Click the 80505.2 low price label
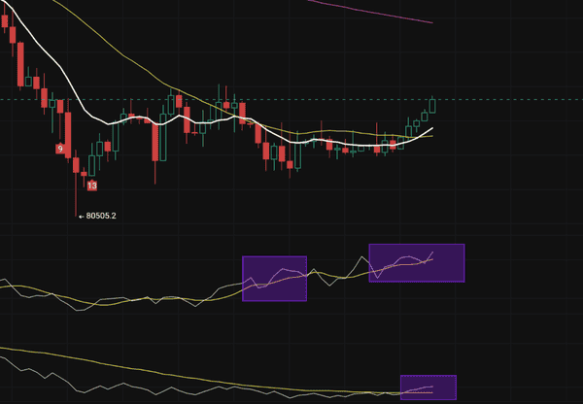This screenshot has width=583, height=404. tap(101, 217)
